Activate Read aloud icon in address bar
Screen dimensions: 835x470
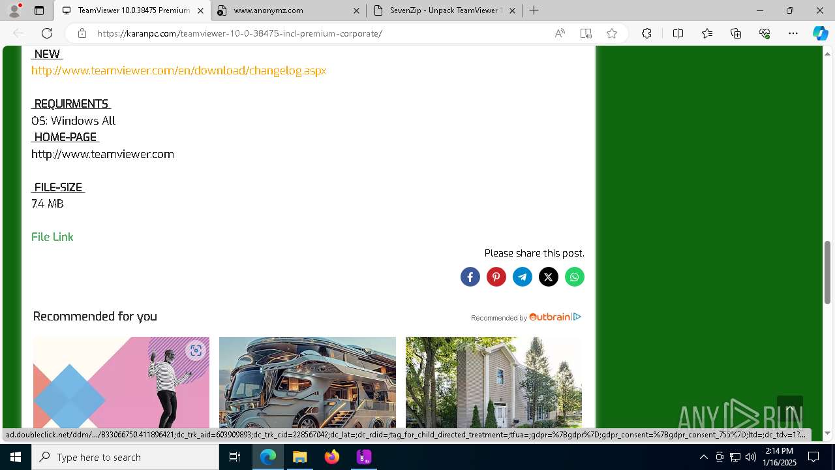click(x=560, y=33)
